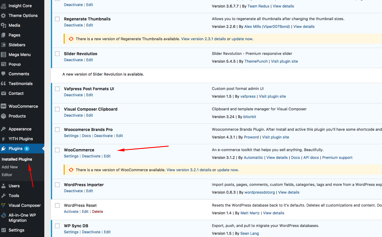Screen dimensions: 382x237
Task: Click the Media icon in sidebar
Action: coord(3,25)
